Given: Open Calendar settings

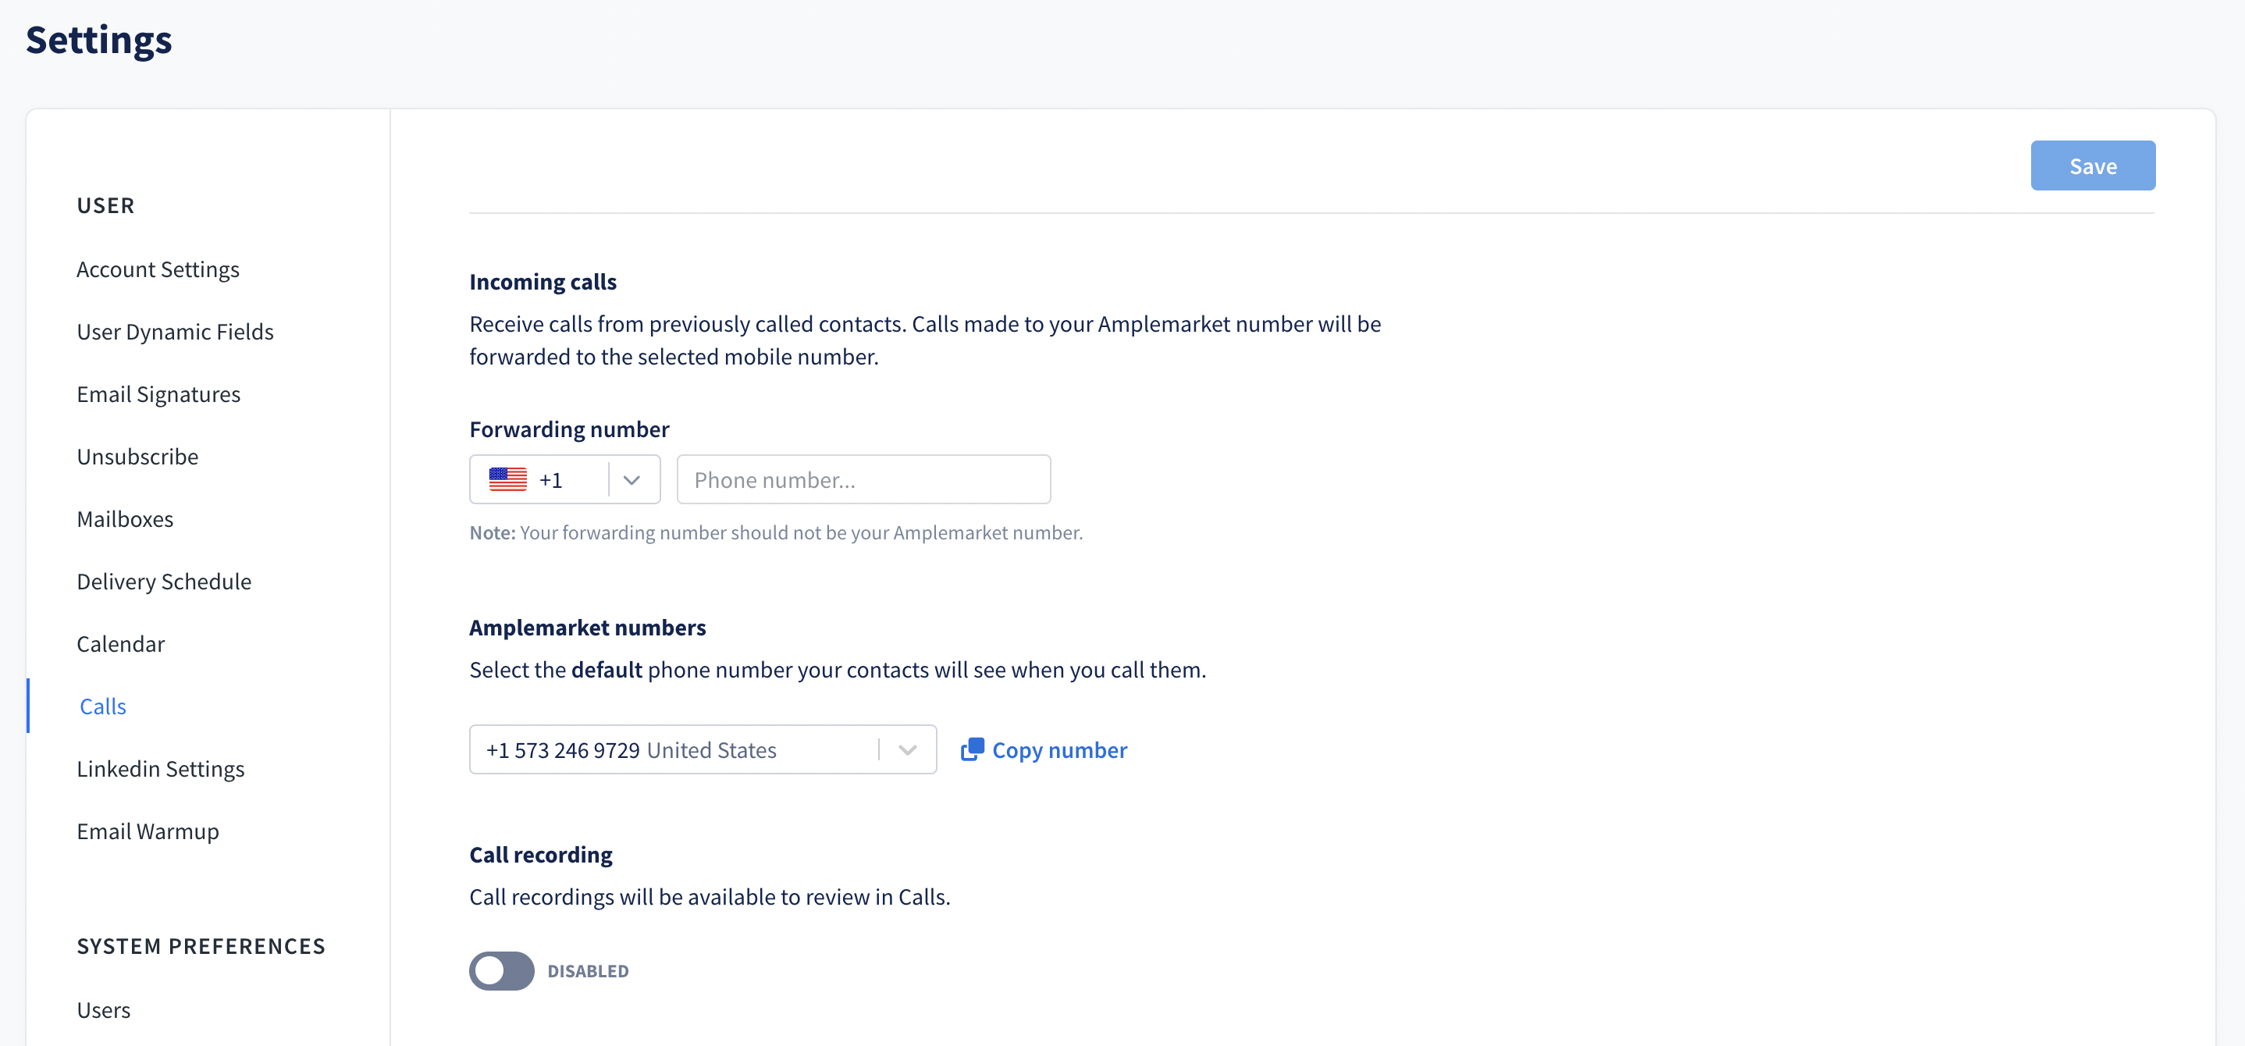Looking at the screenshot, I should pyautogui.click(x=120, y=644).
